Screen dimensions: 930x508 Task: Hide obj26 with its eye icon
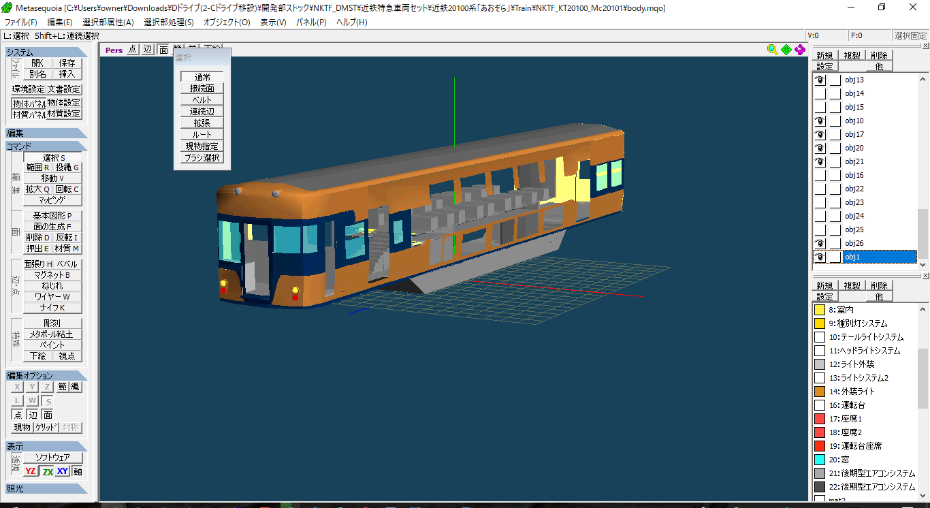point(820,243)
